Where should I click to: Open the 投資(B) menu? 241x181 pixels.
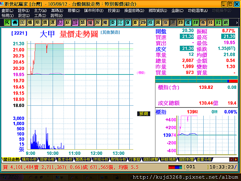click(114, 10)
